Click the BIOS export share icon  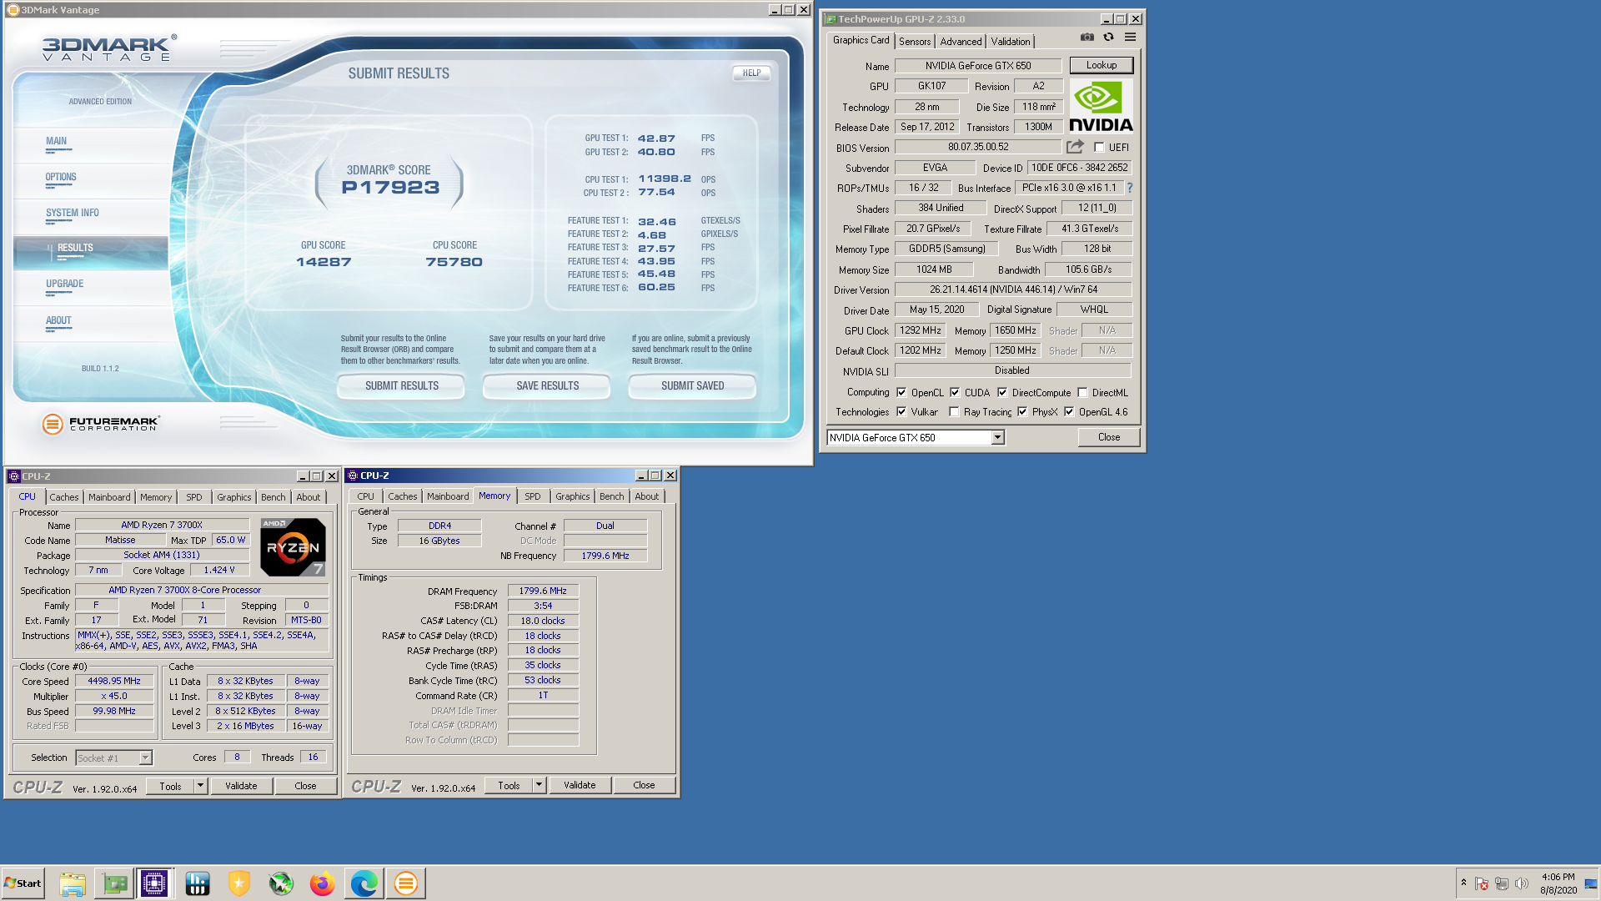pos(1075,147)
